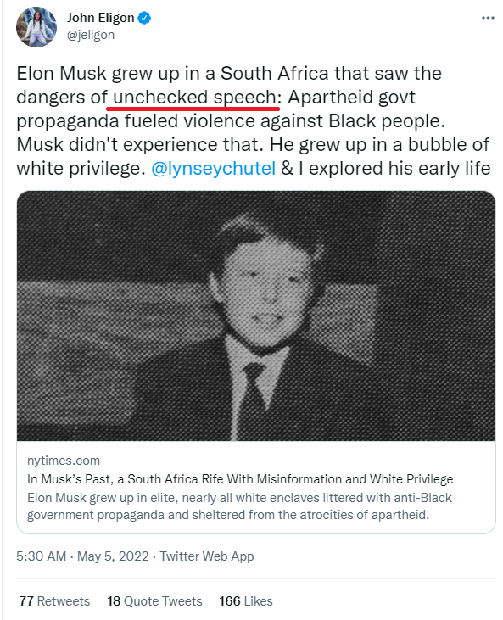This screenshot has height=620, width=503.
Task: Open the black-and-white article preview photo
Action: point(256,316)
